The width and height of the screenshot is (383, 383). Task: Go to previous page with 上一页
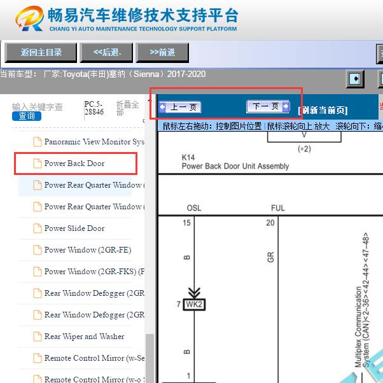pos(180,107)
